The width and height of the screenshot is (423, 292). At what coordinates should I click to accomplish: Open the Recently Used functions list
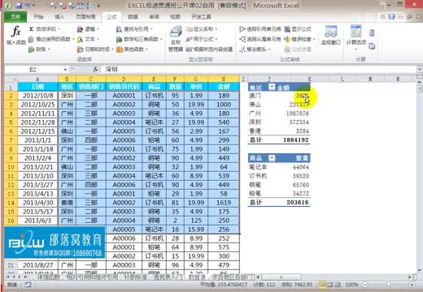pos(51,39)
